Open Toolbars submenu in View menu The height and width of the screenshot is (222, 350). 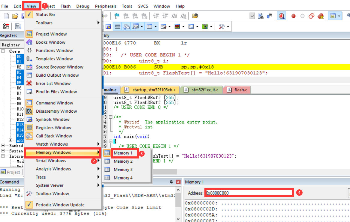pos(63,23)
